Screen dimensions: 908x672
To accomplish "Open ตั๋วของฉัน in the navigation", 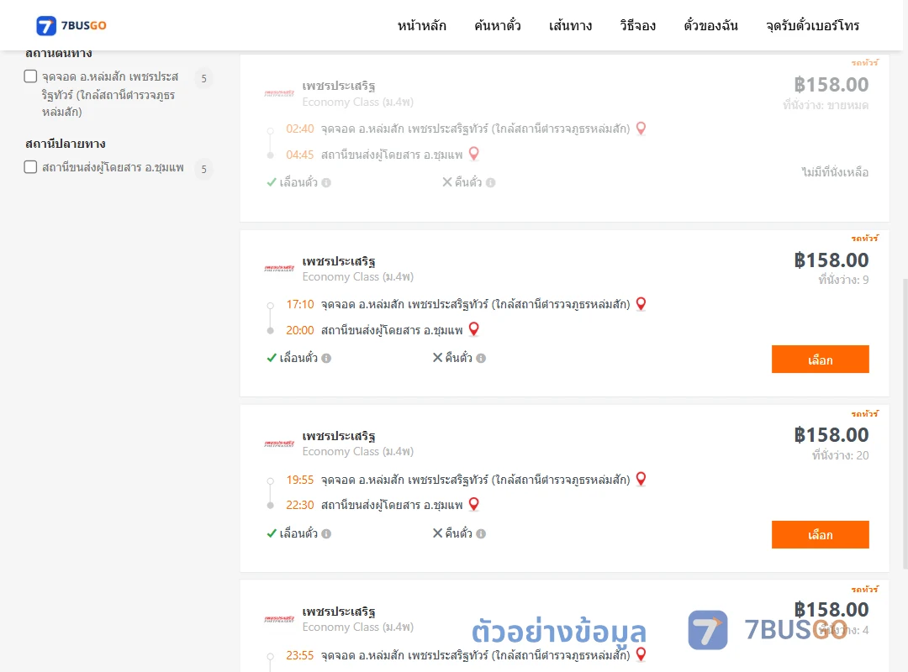I will [x=710, y=25].
